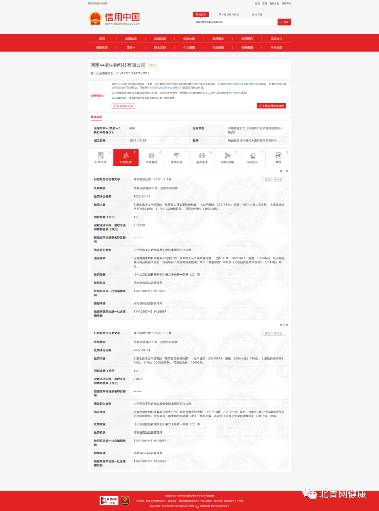Click the 其他 category icon
The width and height of the screenshot is (379, 511).
coord(278,155)
